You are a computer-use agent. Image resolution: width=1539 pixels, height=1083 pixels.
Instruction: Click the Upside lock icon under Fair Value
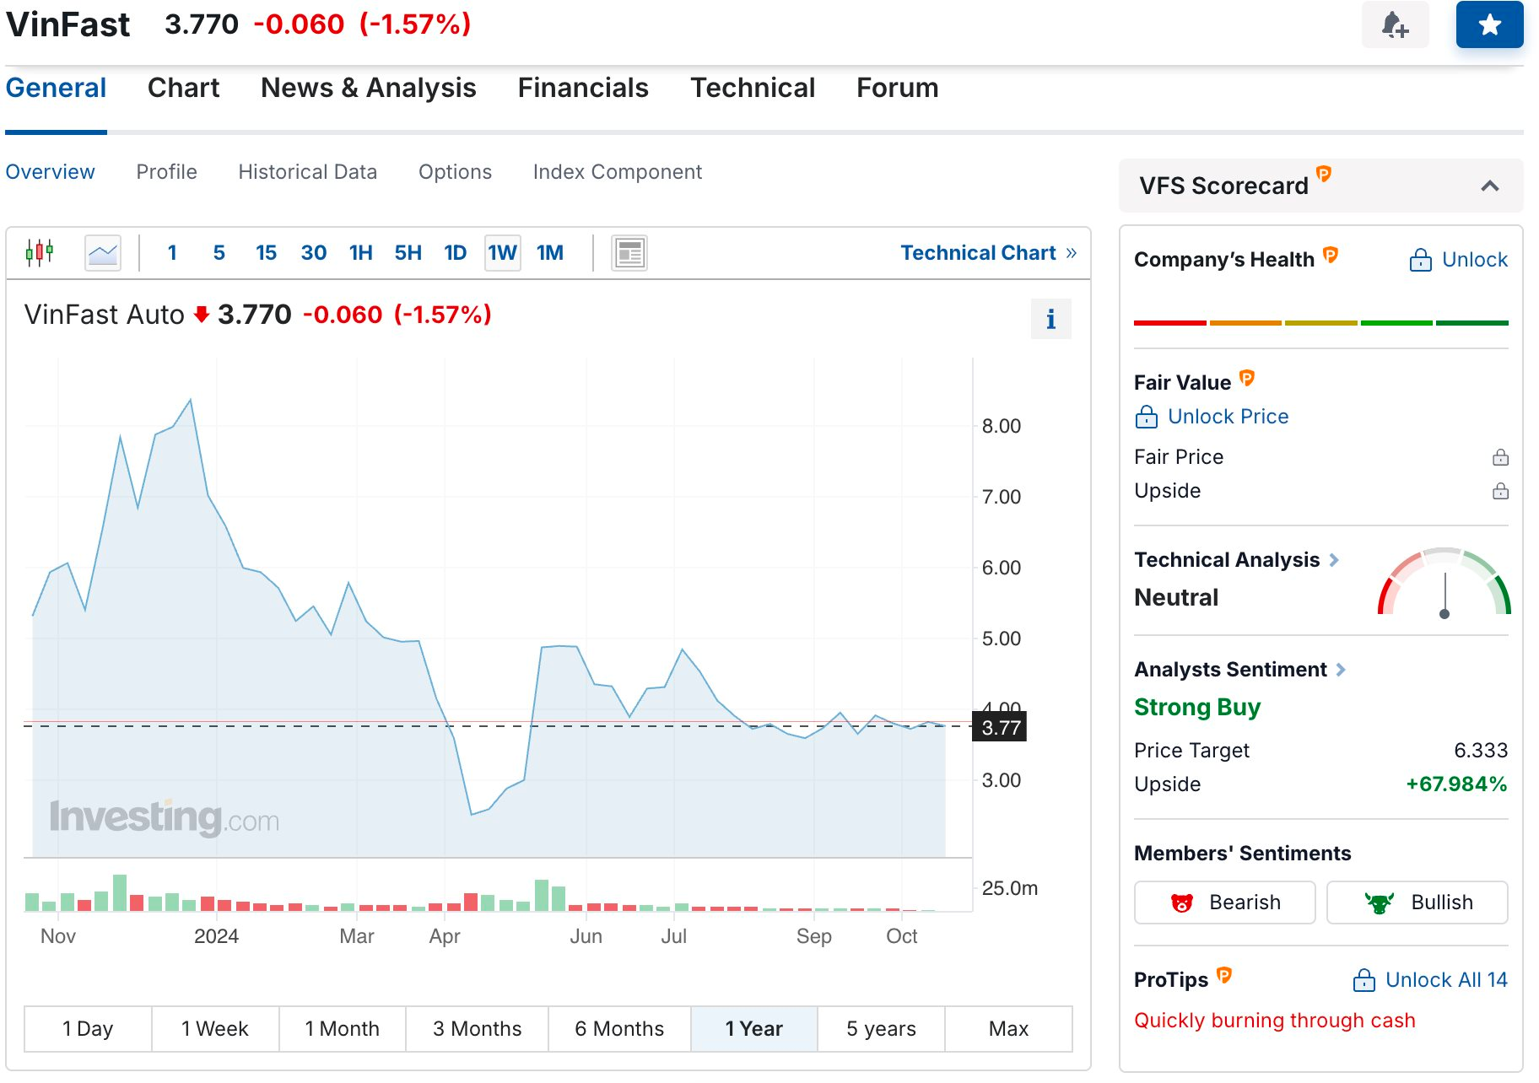(x=1500, y=491)
